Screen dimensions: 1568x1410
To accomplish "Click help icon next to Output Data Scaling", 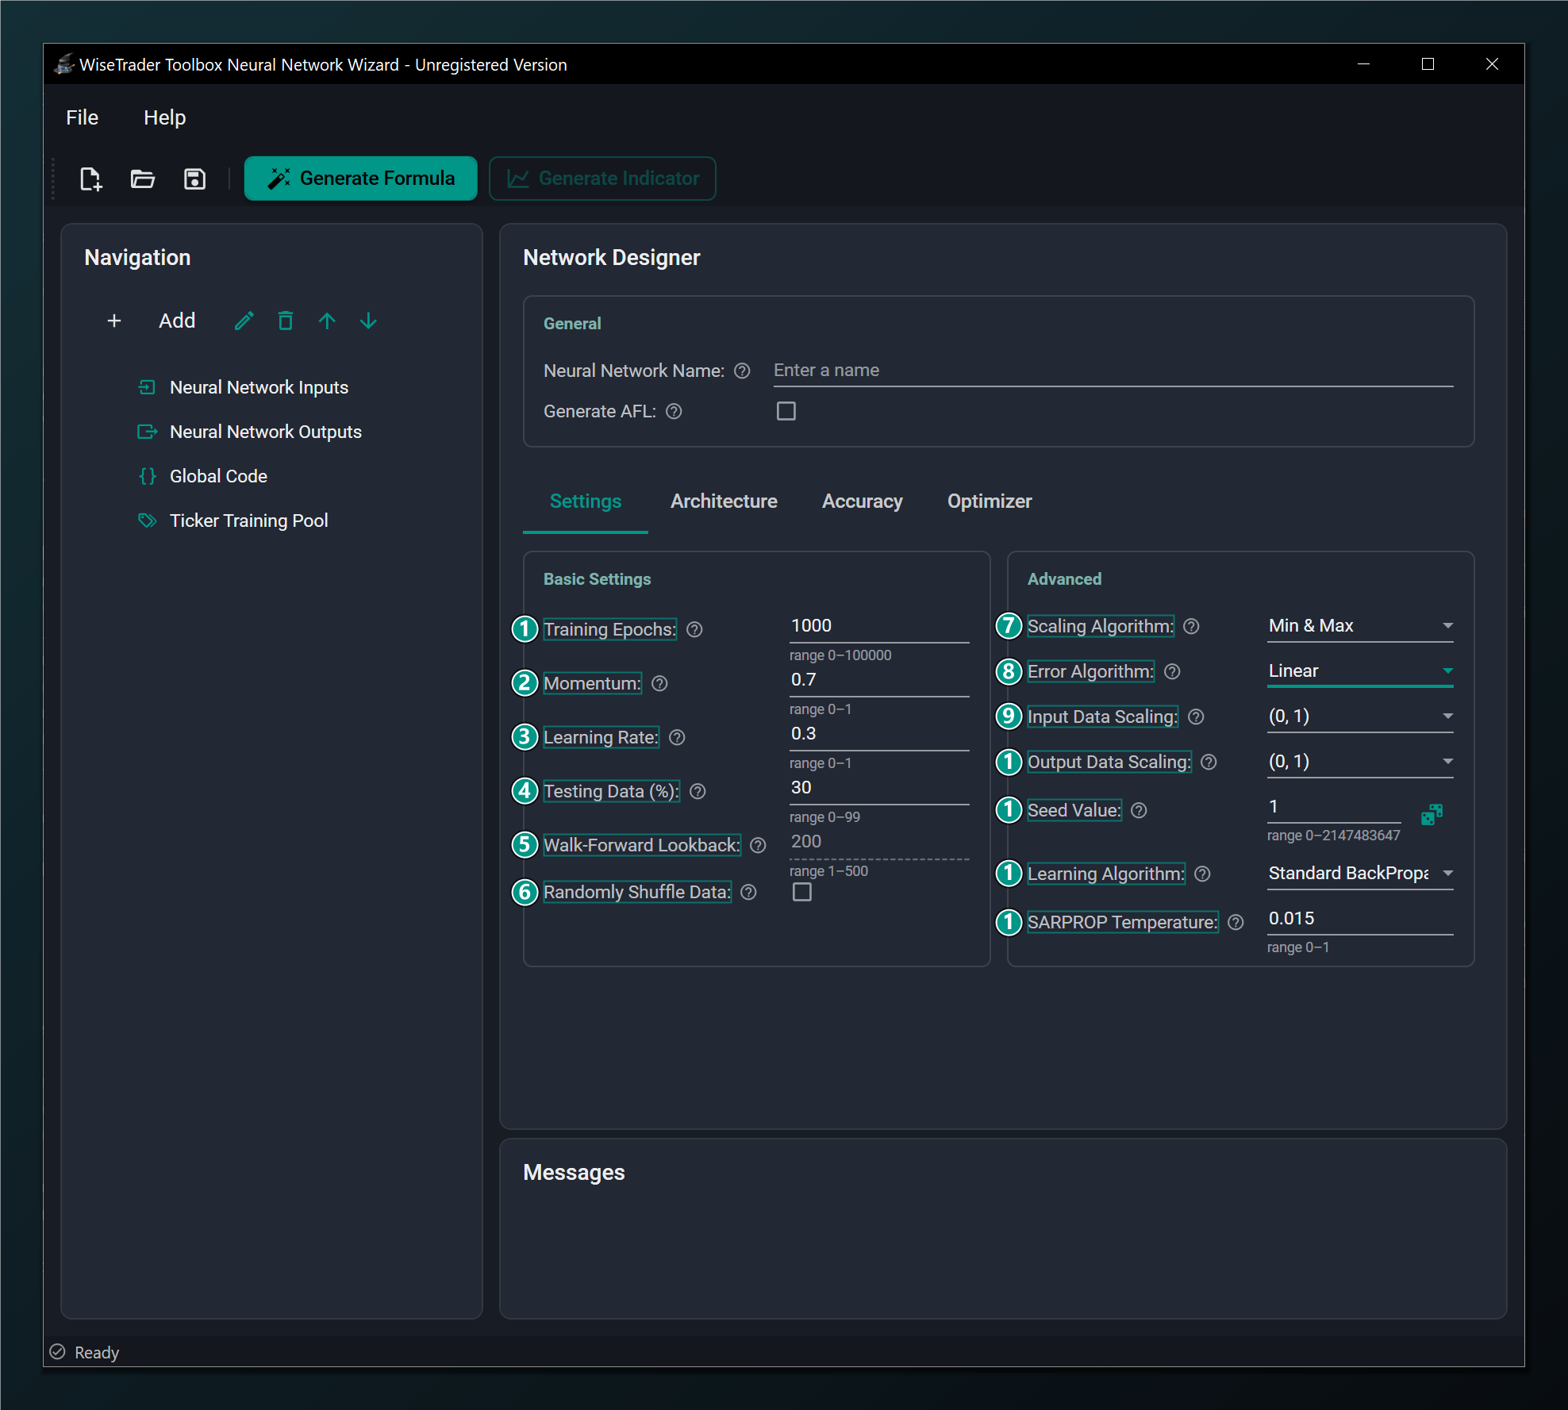I will point(1209,762).
